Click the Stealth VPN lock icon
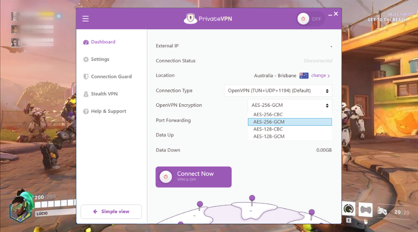This screenshot has height=232, width=418. pos(86,94)
